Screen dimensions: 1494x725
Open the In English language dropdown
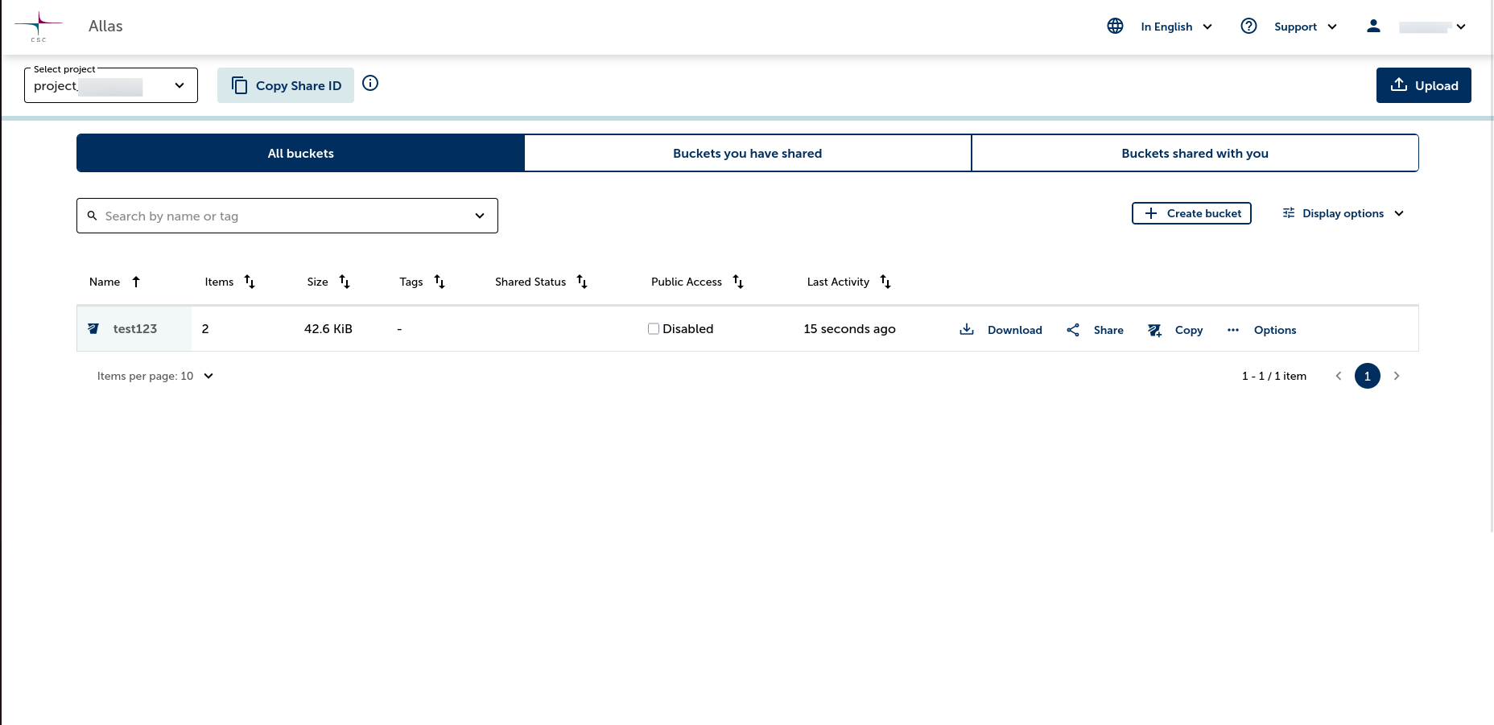(1176, 27)
